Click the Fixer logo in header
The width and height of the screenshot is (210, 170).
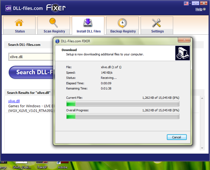click(56, 8)
